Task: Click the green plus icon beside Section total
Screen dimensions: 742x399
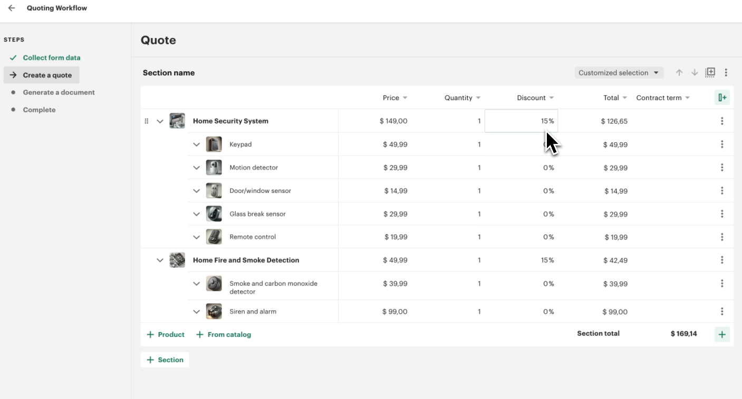Action: tap(722, 334)
